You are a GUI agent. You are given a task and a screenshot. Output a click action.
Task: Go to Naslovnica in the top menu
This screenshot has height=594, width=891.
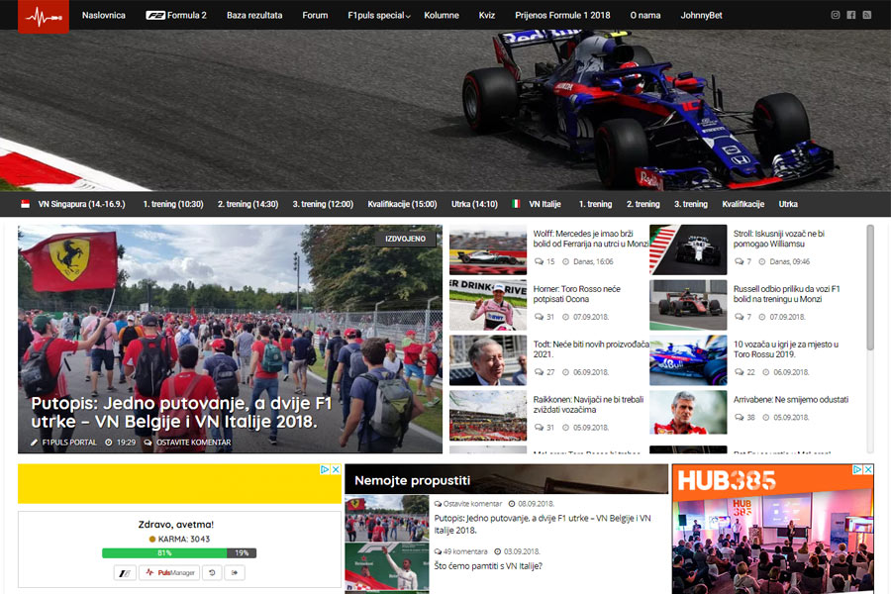pyautogui.click(x=103, y=16)
